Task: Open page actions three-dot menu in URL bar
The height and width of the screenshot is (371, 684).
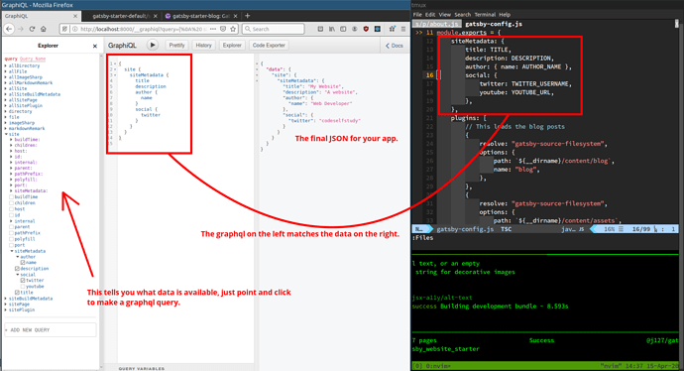Action: [213, 29]
